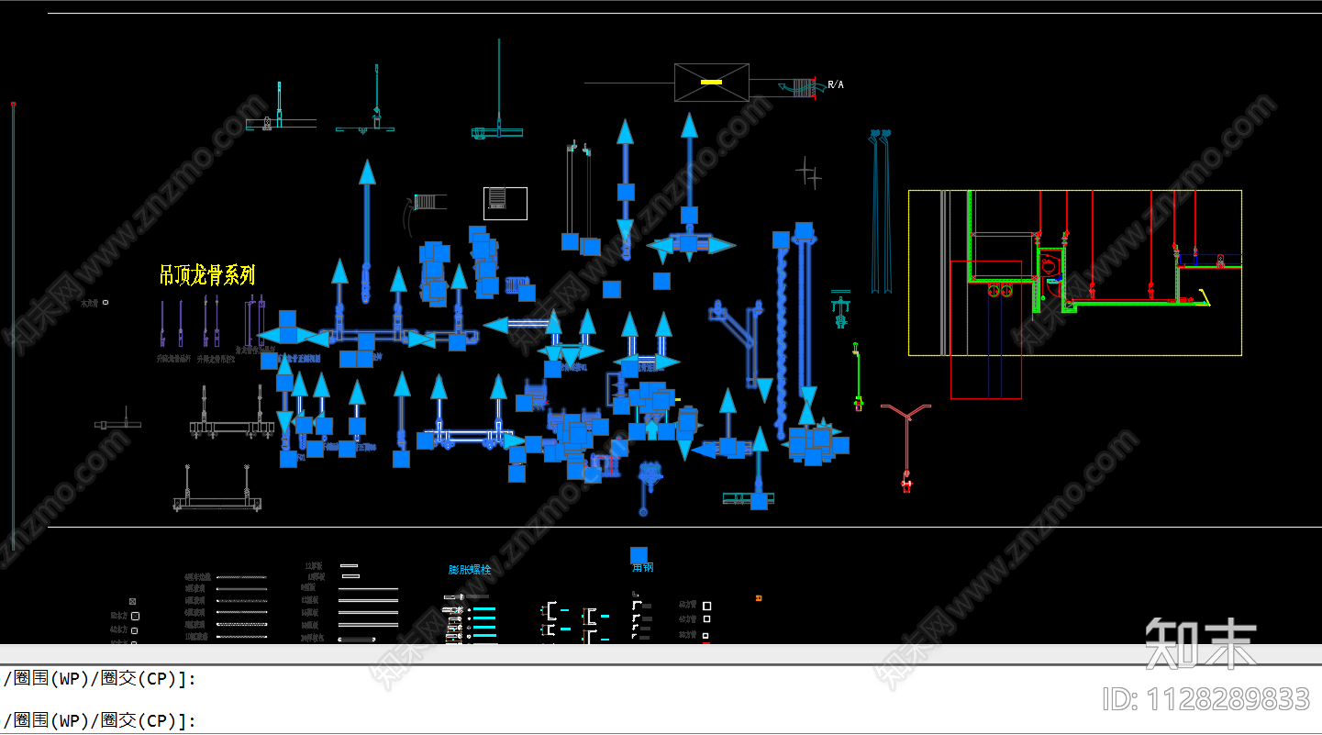Select the cyan 膨胀螺栓 label
Screen dimensions: 1322x735
[x=470, y=569]
